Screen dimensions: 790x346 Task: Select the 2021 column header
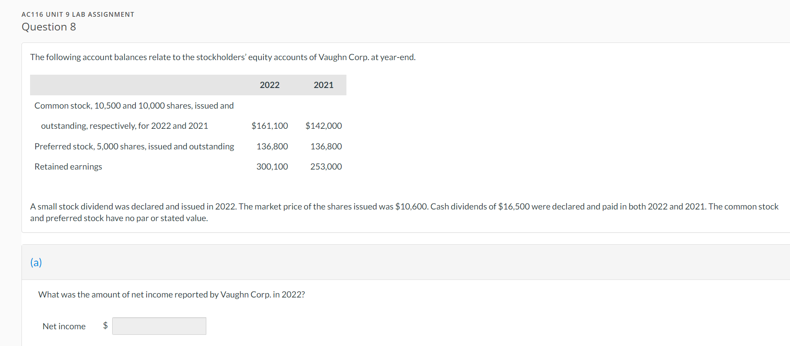point(323,85)
